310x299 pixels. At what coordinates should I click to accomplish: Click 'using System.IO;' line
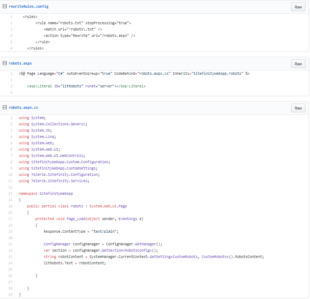(35, 131)
